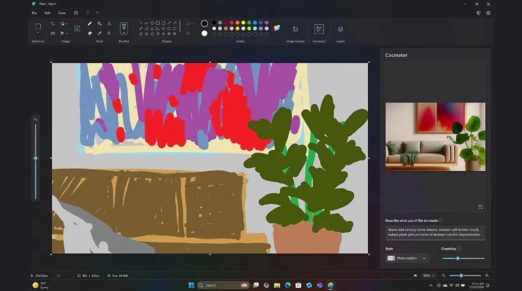Click the Creativity slider
The image size is (522, 291).
463,258
